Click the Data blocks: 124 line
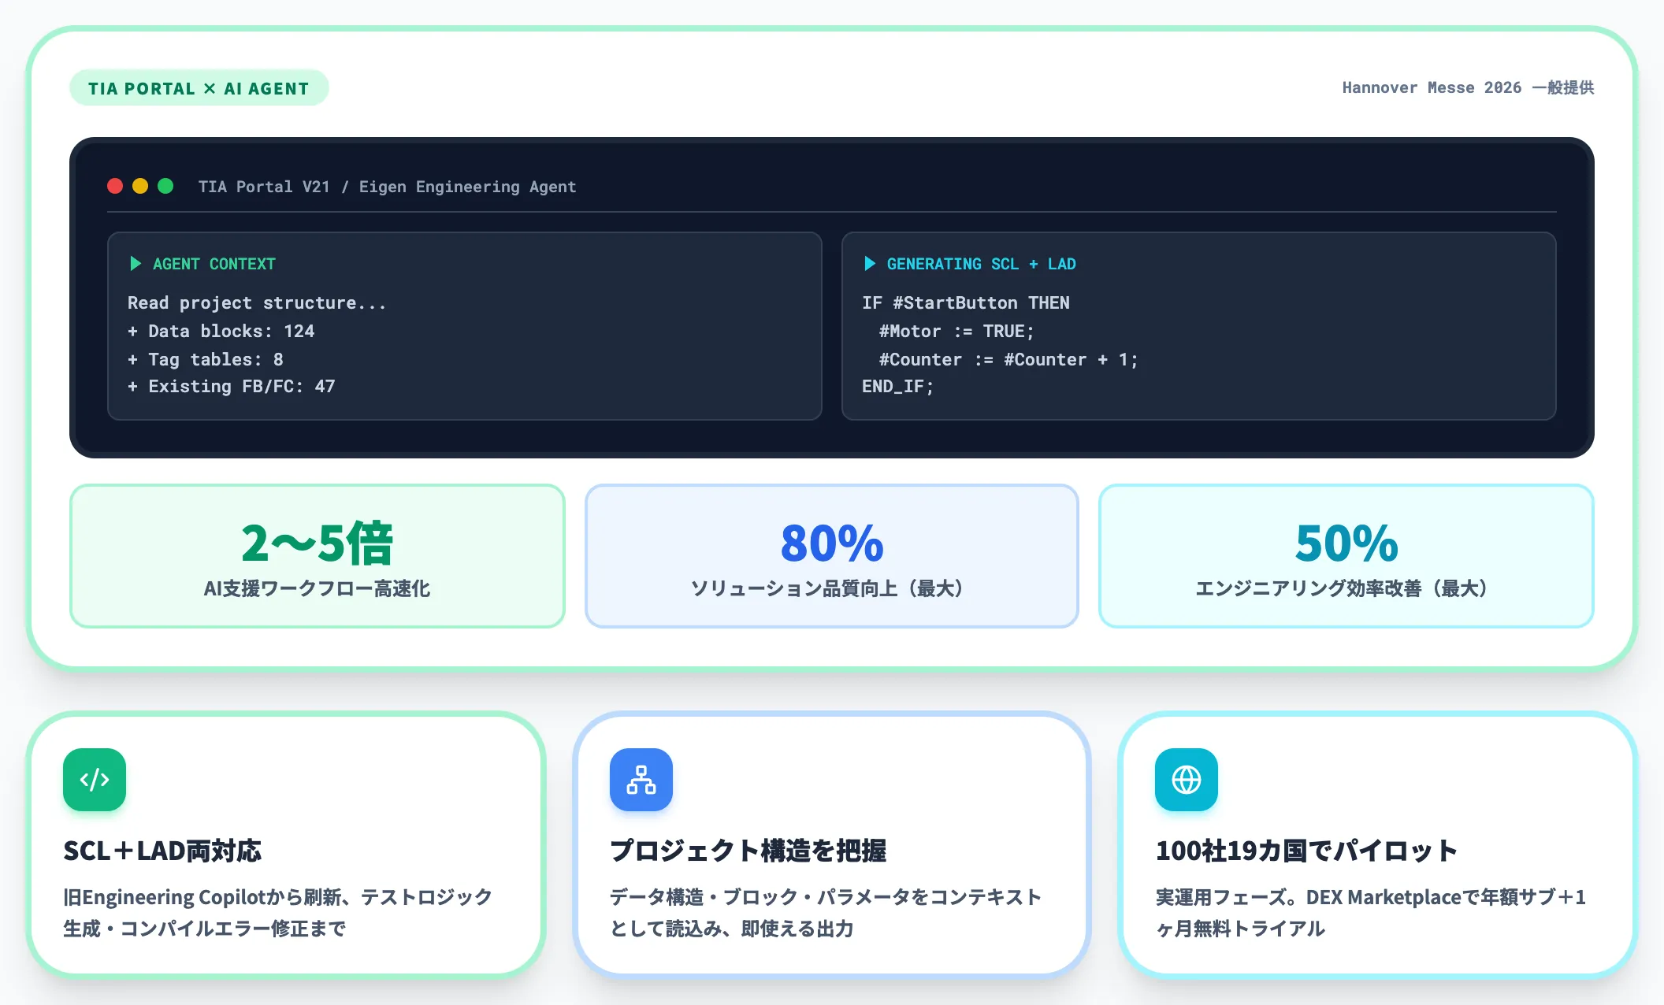 221,332
